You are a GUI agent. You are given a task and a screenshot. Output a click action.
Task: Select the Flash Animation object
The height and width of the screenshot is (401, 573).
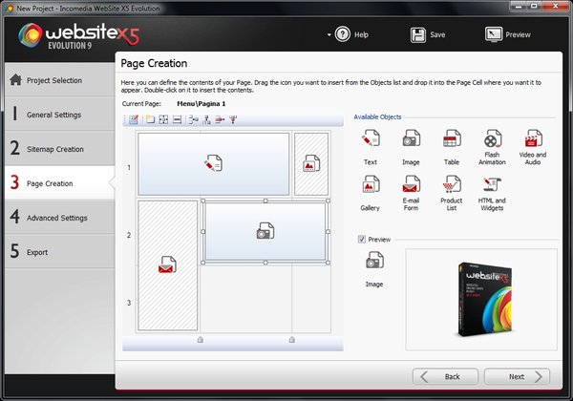pos(492,140)
